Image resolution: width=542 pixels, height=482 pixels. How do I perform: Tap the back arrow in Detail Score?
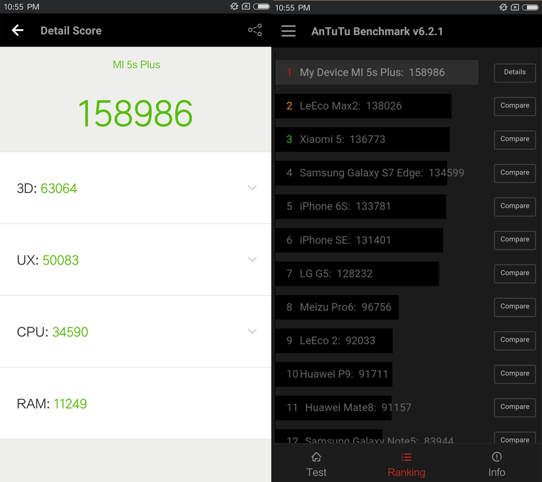(x=18, y=31)
